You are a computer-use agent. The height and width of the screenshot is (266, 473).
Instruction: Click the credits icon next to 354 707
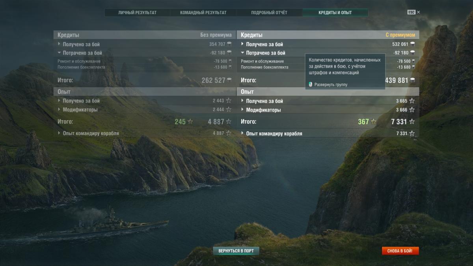point(229,44)
